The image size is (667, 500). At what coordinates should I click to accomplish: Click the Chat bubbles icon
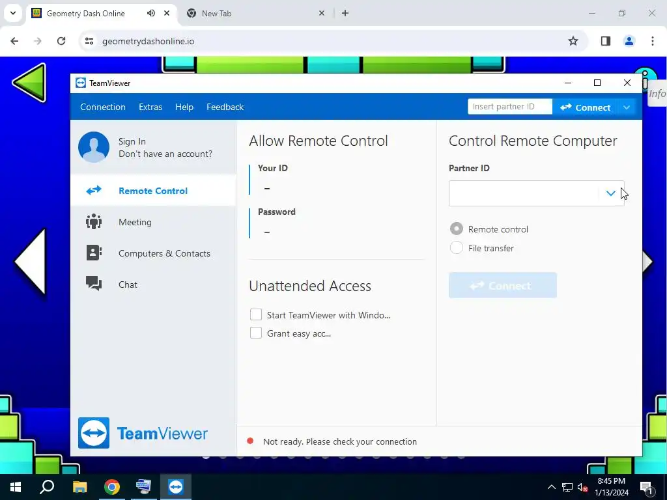tap(94, 284)
